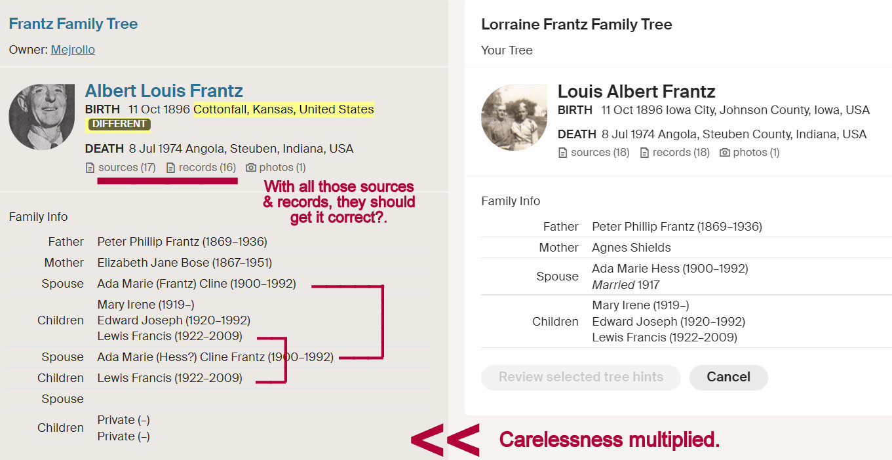Screen dimensions: 892x460
Task: Select mother Elizabeth Jane Bose
Action: (x=184, y=263)
